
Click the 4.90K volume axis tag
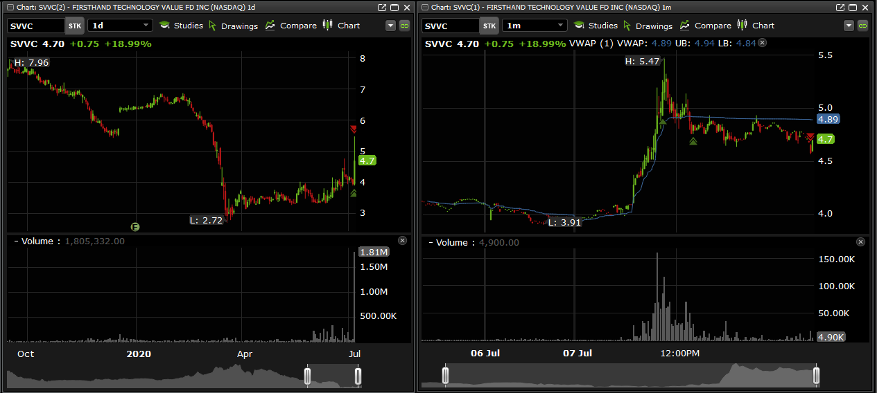pyautogui.click(x=830, y=337)
